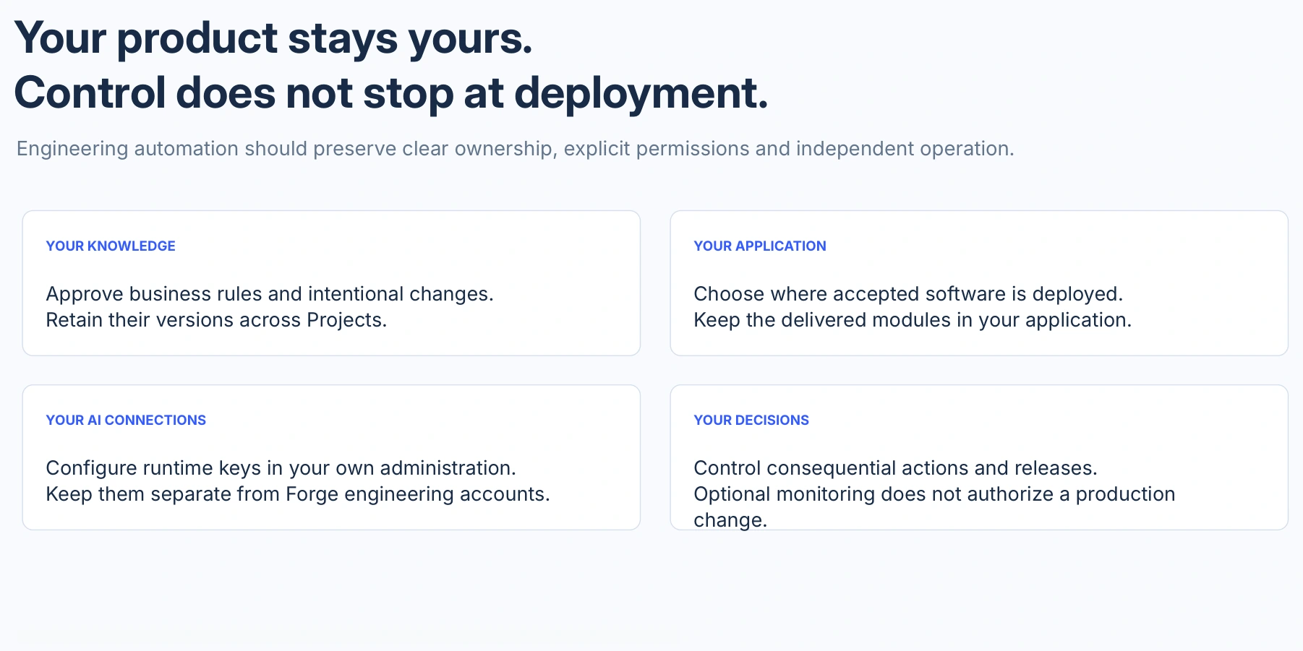The height and width of the screenshot is (651, 1303).
Task: Click the 'Control does not stop at deployment.' line
Action: 391,94
